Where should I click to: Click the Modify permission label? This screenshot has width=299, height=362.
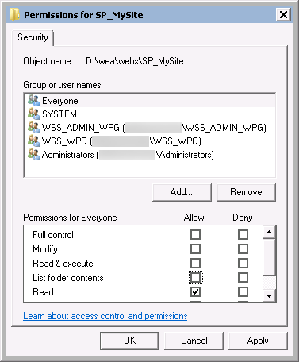(45, 249)
